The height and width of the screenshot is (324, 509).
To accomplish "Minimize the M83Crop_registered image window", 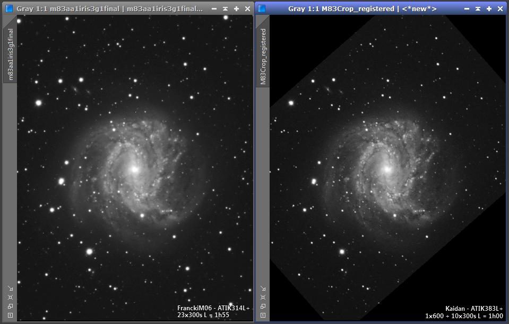I will pos(467,9).
